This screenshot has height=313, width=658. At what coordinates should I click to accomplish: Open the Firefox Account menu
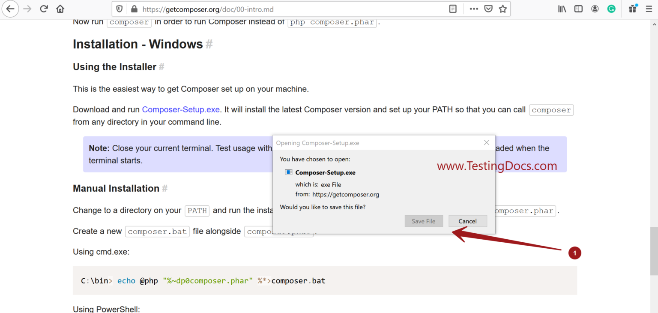[x=595, y=9]
